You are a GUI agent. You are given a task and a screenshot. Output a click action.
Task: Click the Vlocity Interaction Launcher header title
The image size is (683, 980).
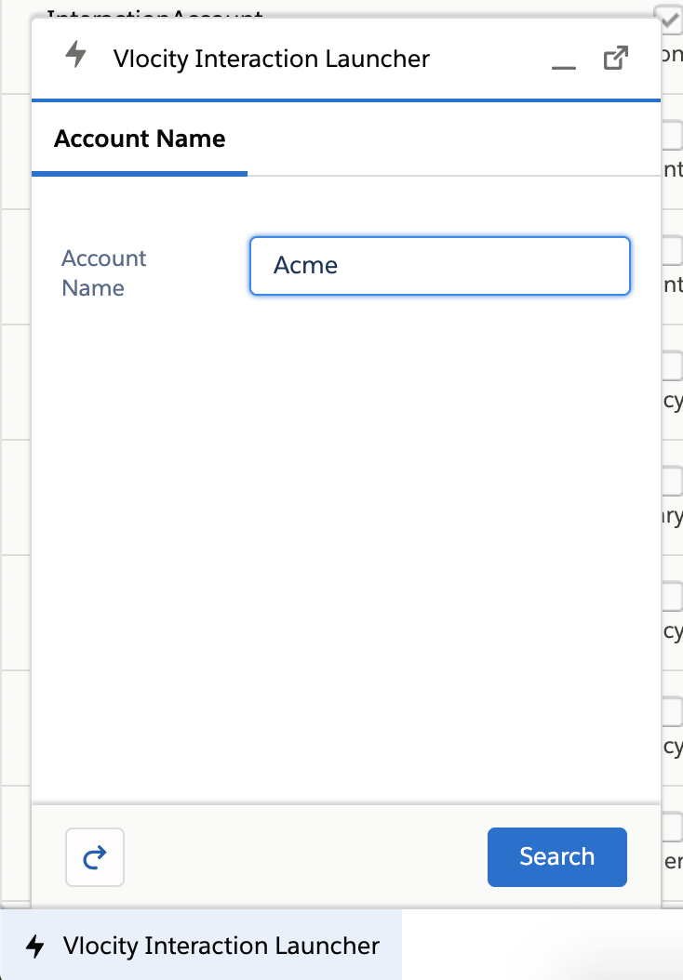click(272, 59)
